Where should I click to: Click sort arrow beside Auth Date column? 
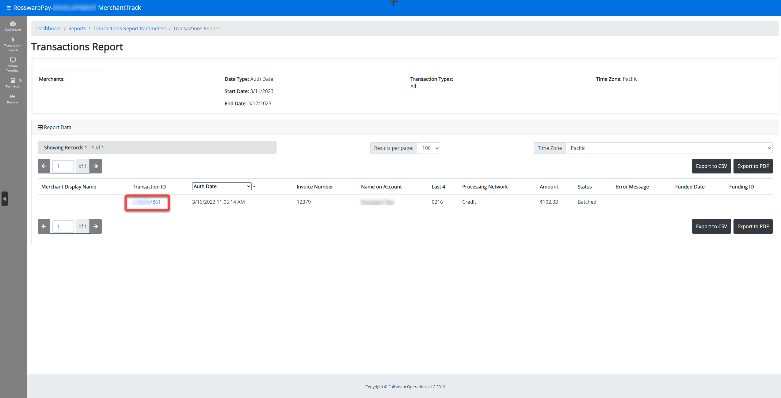coord(254,186)
